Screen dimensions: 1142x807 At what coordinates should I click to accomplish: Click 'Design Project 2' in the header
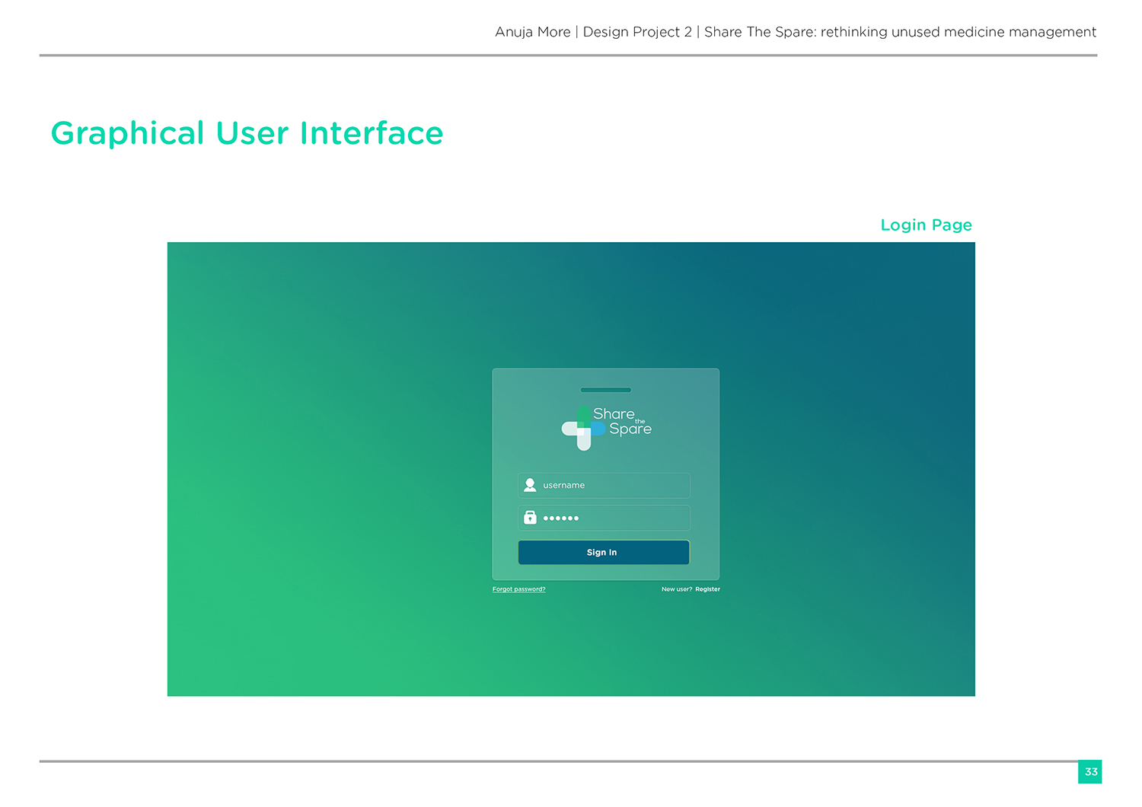click(637, 32)
